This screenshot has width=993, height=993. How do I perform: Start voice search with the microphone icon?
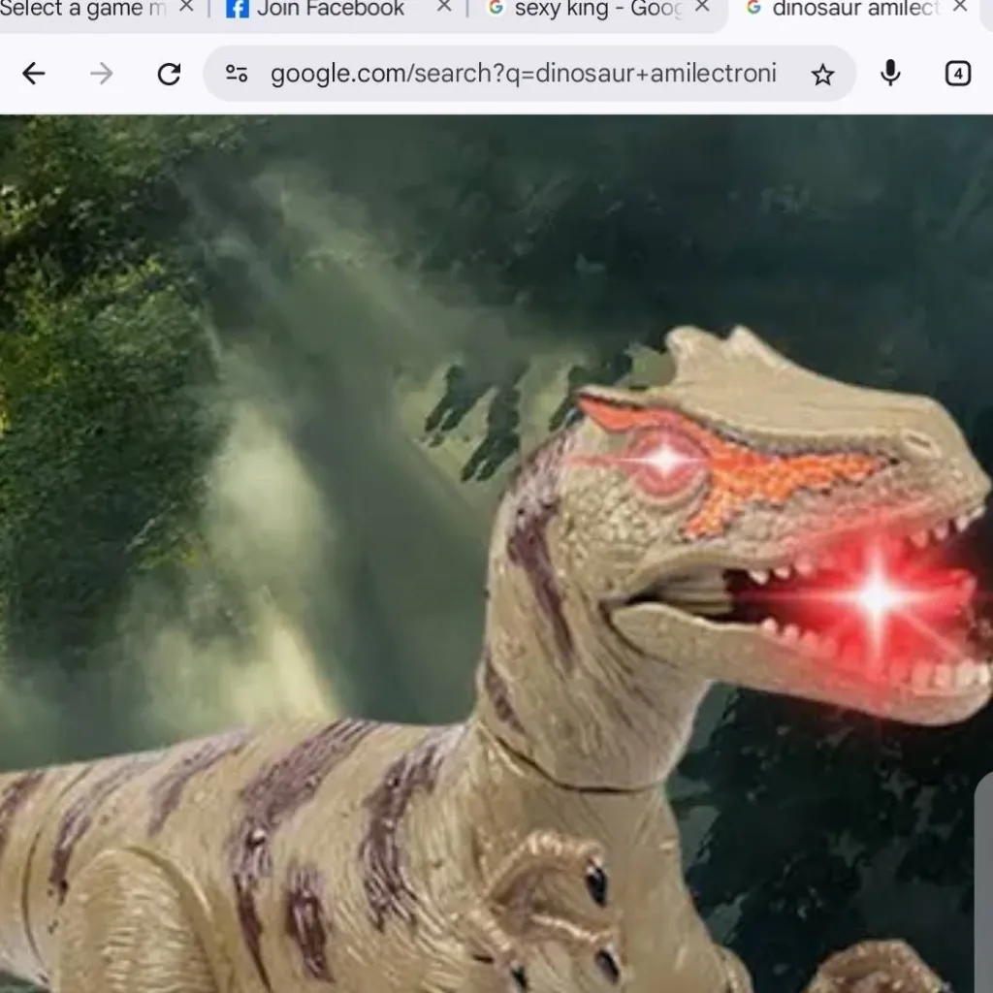point(890,74)
